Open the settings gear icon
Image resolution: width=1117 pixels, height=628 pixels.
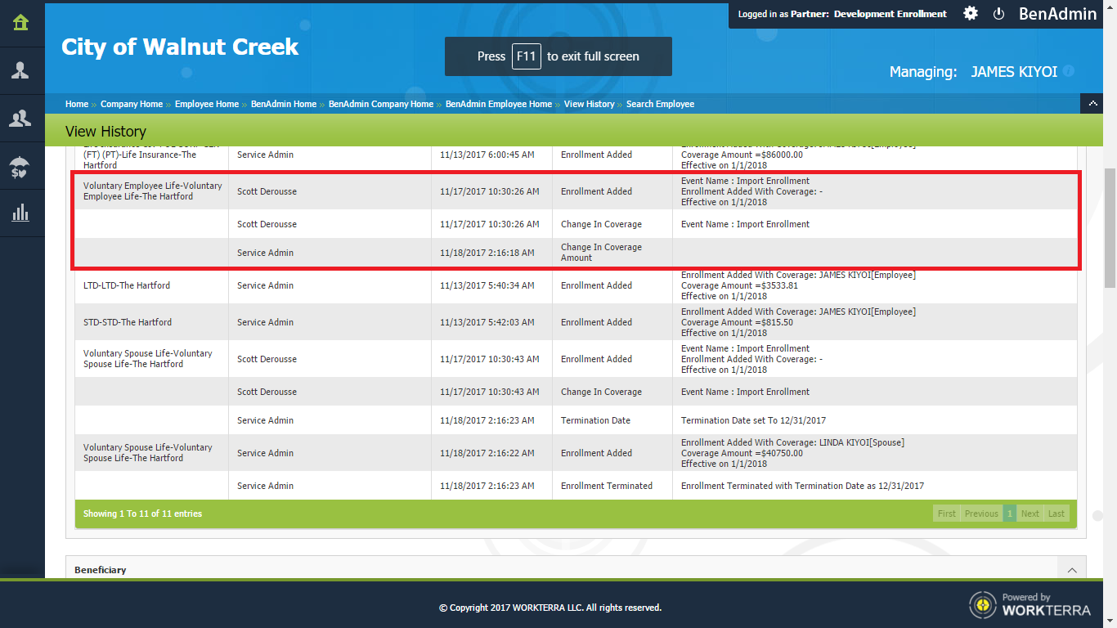tap(971, 13)
